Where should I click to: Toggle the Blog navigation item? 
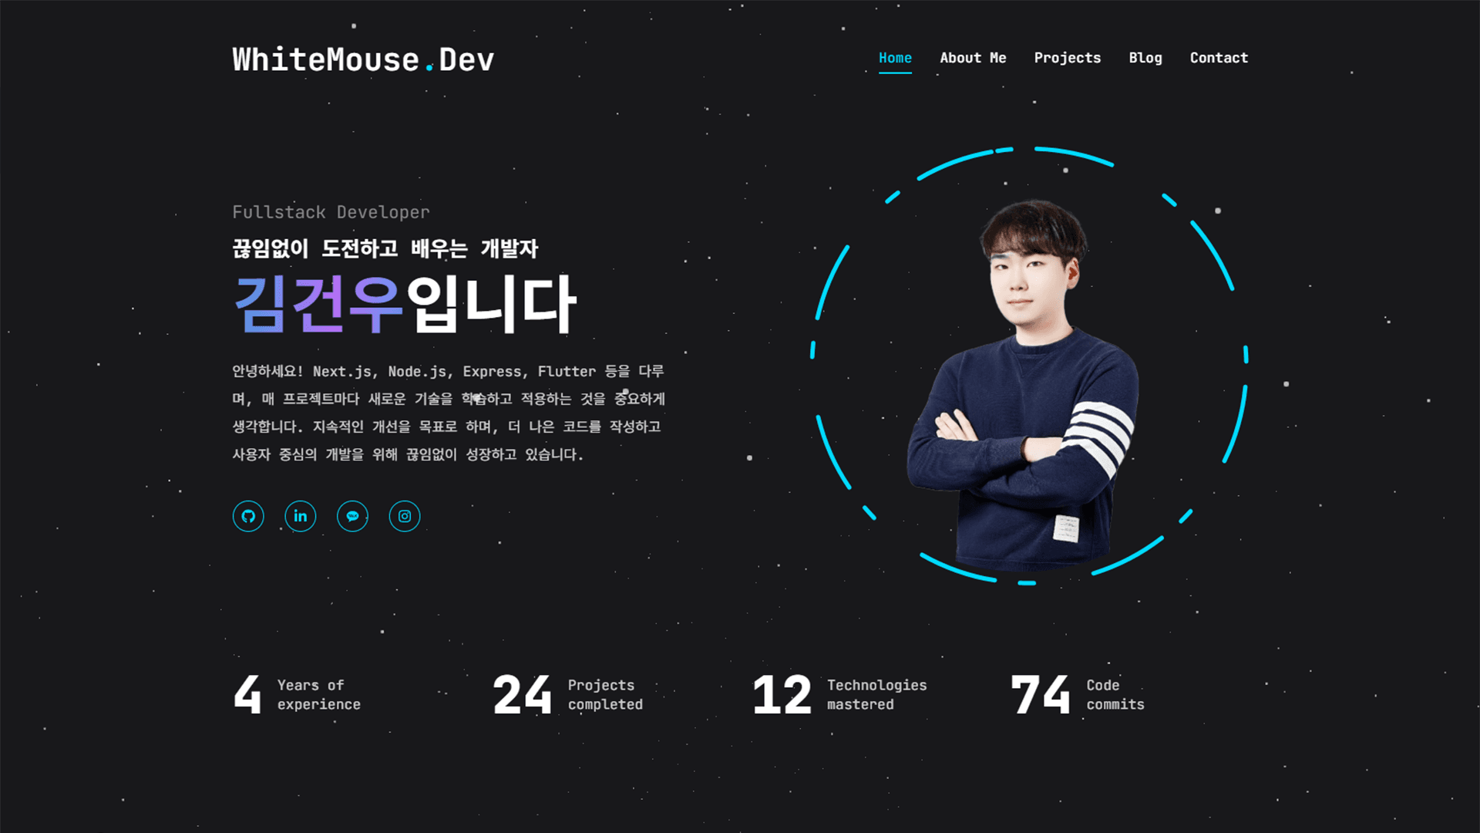(1145, 58)
